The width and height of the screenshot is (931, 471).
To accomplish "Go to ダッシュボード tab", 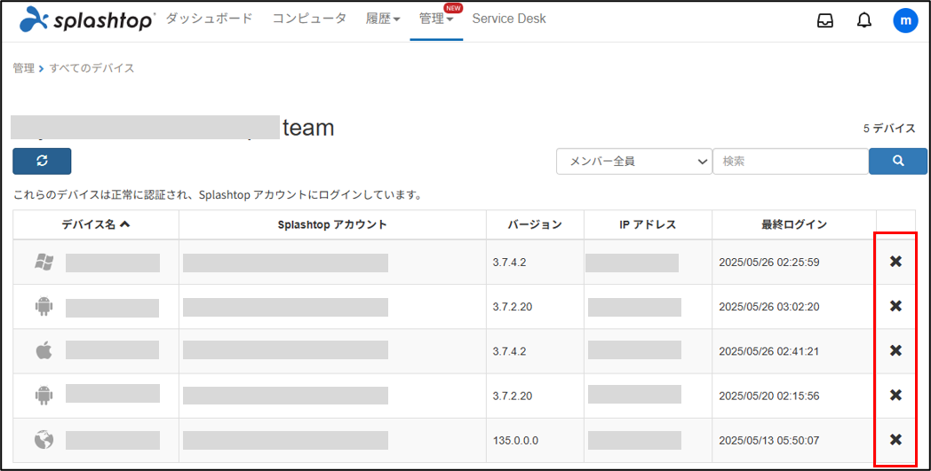I will 209,19.
